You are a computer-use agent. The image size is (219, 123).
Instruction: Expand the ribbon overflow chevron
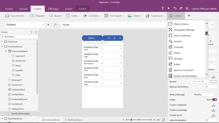tap(189, 16)
